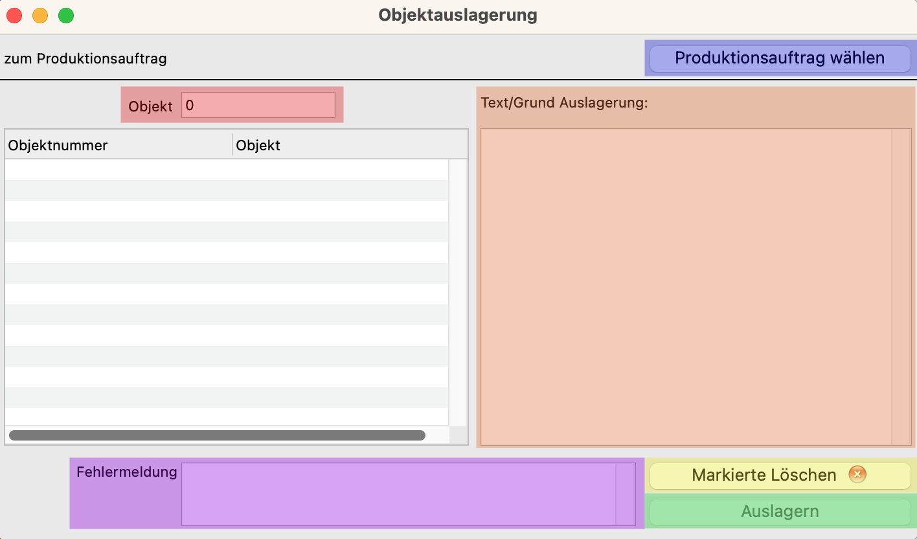Click the Objektauslagerung window title

[458, 15]
